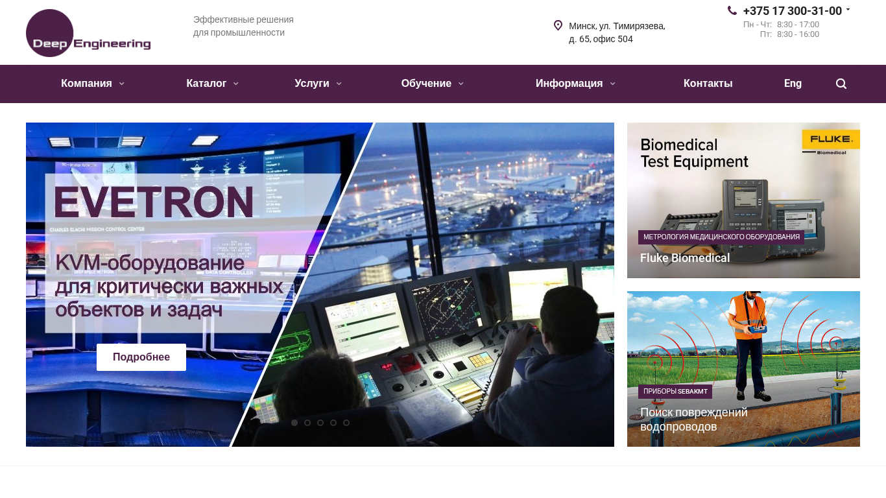Click the KVM-оборудование slide caption
Image resolution: width=886 pixels, height=498 pixels.
coord(169,287)
